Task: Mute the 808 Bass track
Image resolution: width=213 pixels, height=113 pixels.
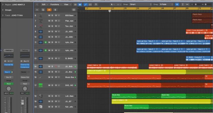Action: click(x=49, y=15)
